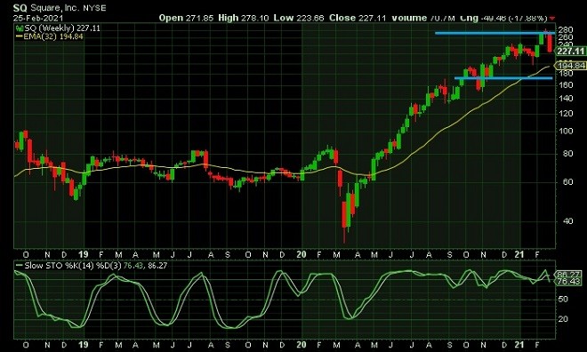
Task: Select the upper blue resistance line near 270
Action: 495,33
